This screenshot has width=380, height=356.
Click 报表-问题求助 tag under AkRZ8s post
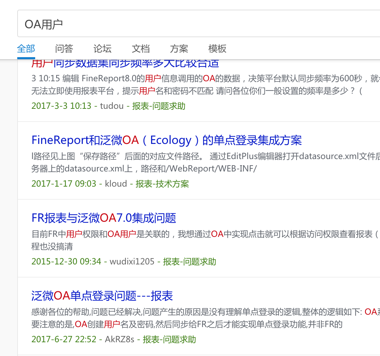tap(169, 339)
